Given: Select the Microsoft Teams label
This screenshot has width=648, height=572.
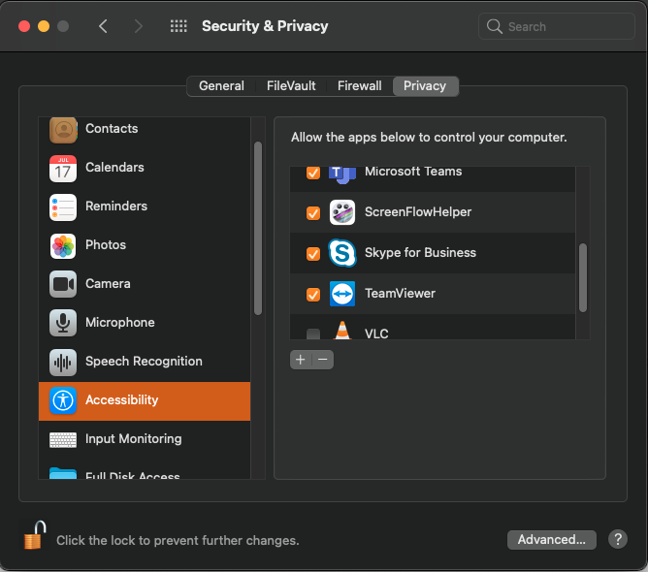Looking at the screenshot, I should coord(413,172).
